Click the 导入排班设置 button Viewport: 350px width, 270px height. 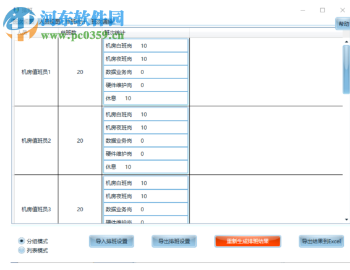(111, 241)
